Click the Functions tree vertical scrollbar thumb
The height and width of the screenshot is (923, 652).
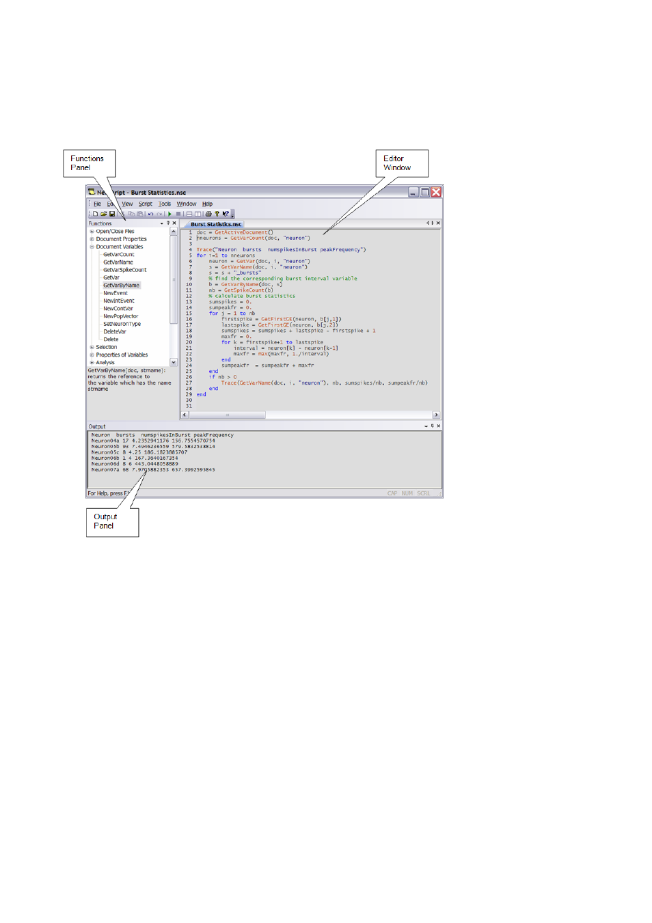[174, 279]
